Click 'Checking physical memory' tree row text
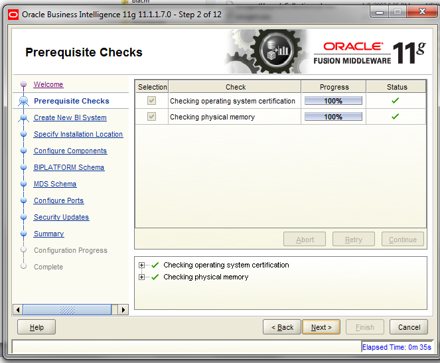The image size is (440, 363). pyautogui.click(x=206, y=277)
